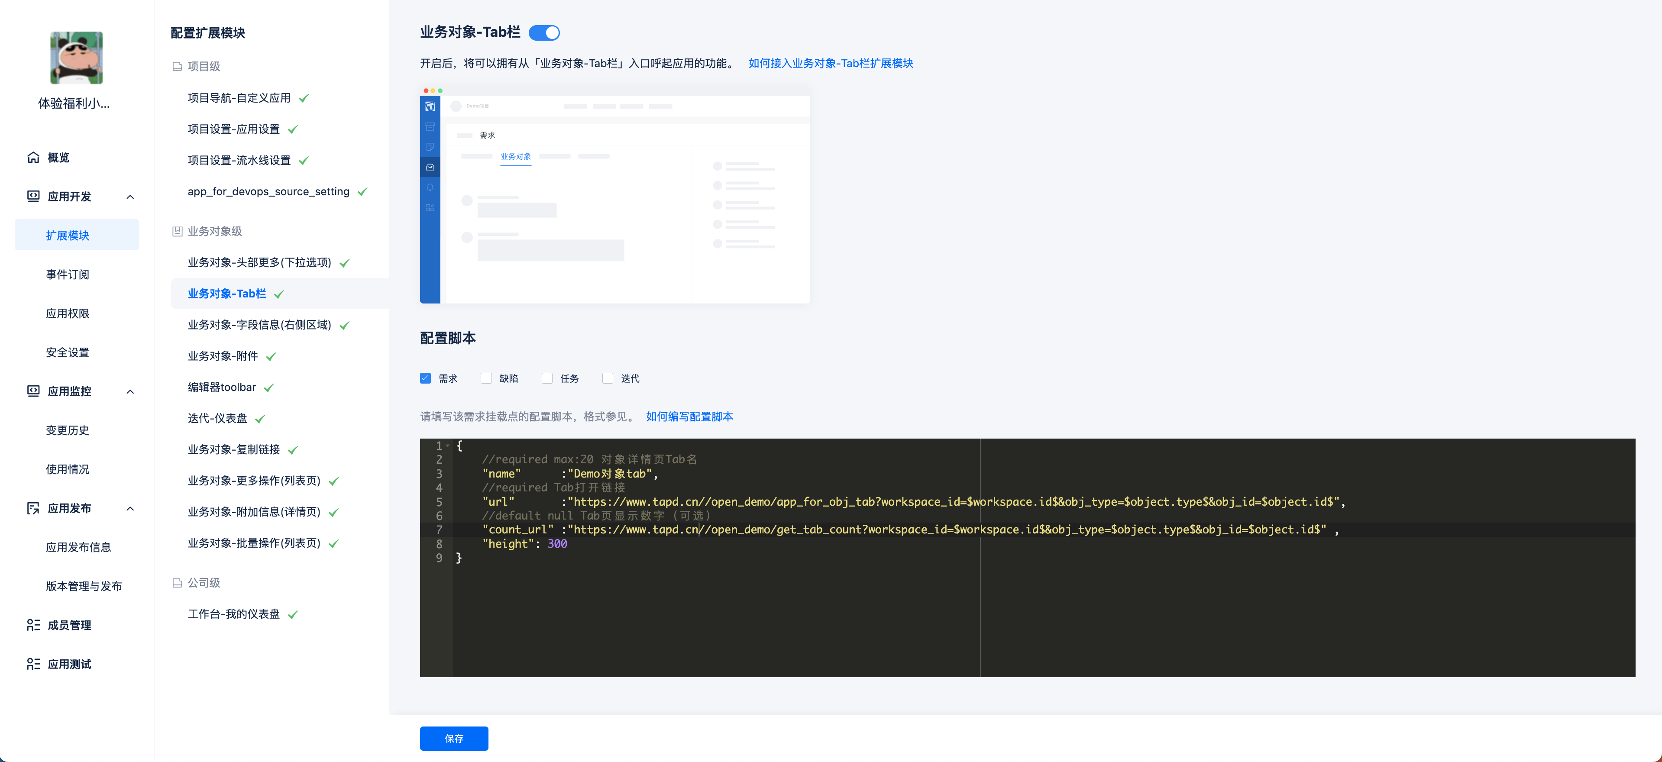Check the 迭代 checkbox
The image size is (1662, 762).
pos(608,378)
